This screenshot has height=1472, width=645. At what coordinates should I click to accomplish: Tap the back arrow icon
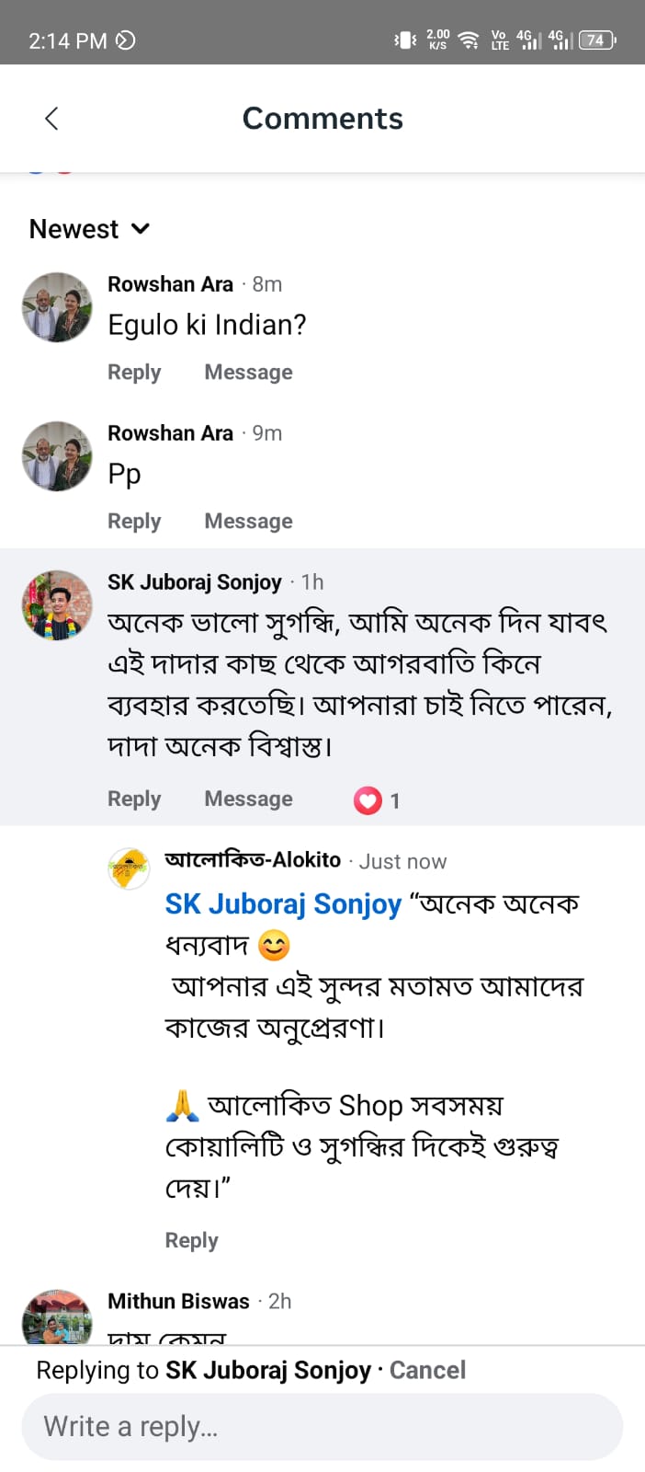51,119
